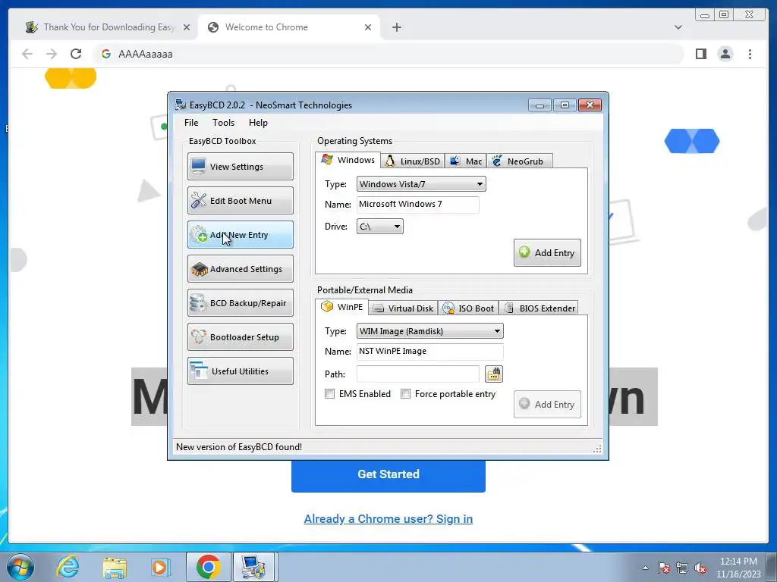Open the Edit Boot Menu section
The width and height of the screenshot is (777, 582).
(x=241, y=200)
